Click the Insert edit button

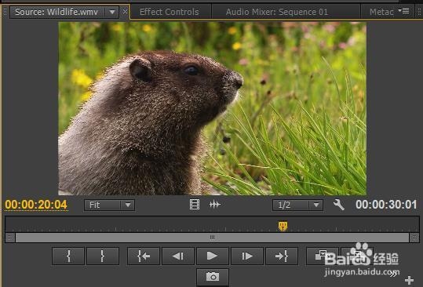[x=323, y=256]
